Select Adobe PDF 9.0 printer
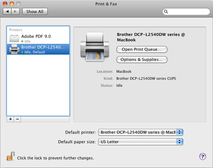The height and width of the screenshot is (168, 213). click(x=38, y=38)
